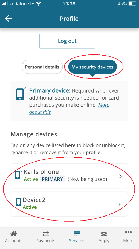Tap the back arrow in header
This screenshot has height=249, width=139.
(x=9, y=19)
